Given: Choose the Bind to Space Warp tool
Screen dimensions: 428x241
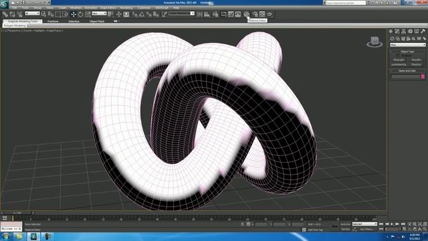Looking at the screenshot, I should [19, 14].
